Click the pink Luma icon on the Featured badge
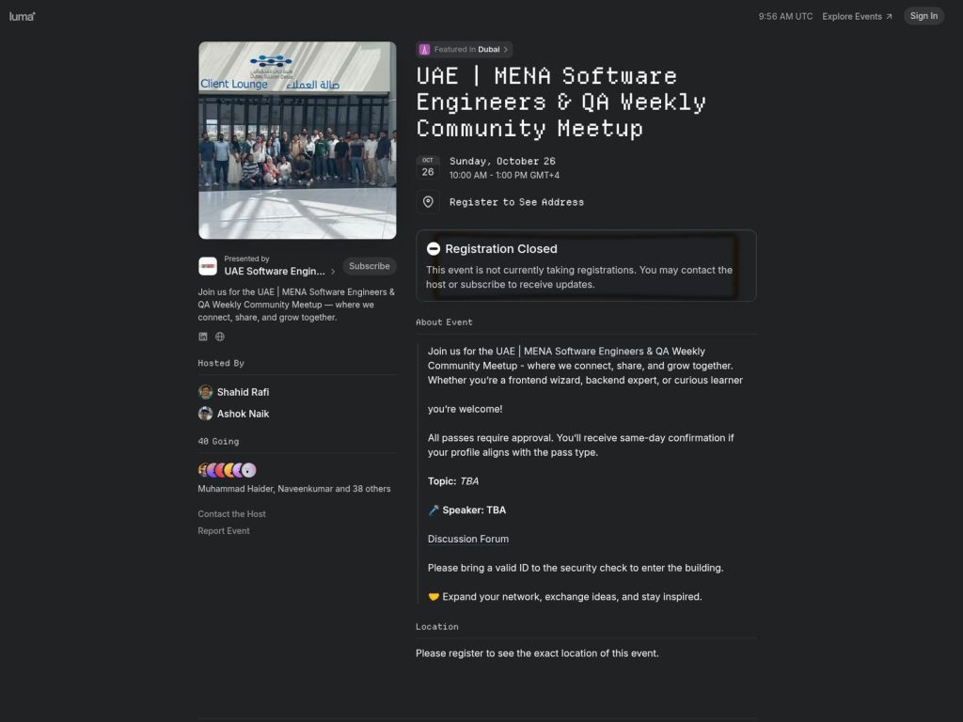 pyautogui.click(x=426, y=49)
